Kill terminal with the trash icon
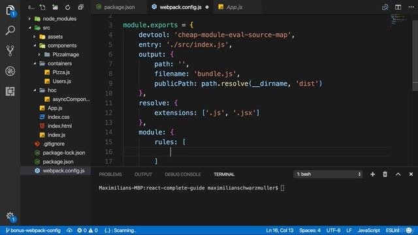The width and height of the screenshot is (418, 235). [385, 174]
